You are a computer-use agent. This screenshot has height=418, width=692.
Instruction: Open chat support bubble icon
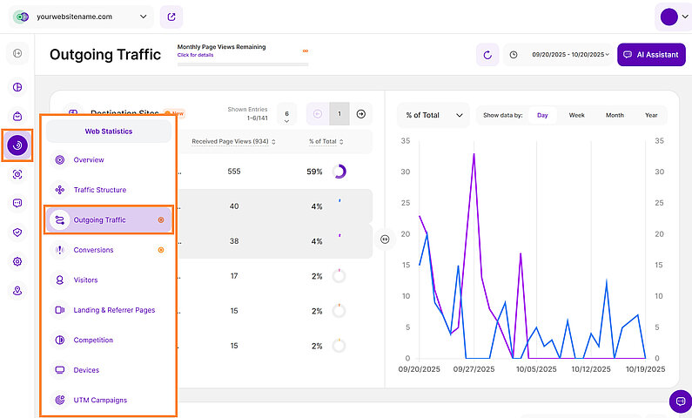[x=680, y=401]
